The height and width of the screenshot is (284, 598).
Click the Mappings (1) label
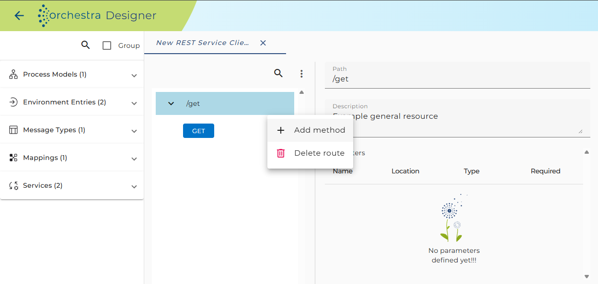[x=45, y=158]
